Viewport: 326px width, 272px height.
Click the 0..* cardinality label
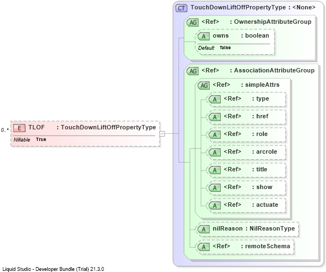point(4,130)
